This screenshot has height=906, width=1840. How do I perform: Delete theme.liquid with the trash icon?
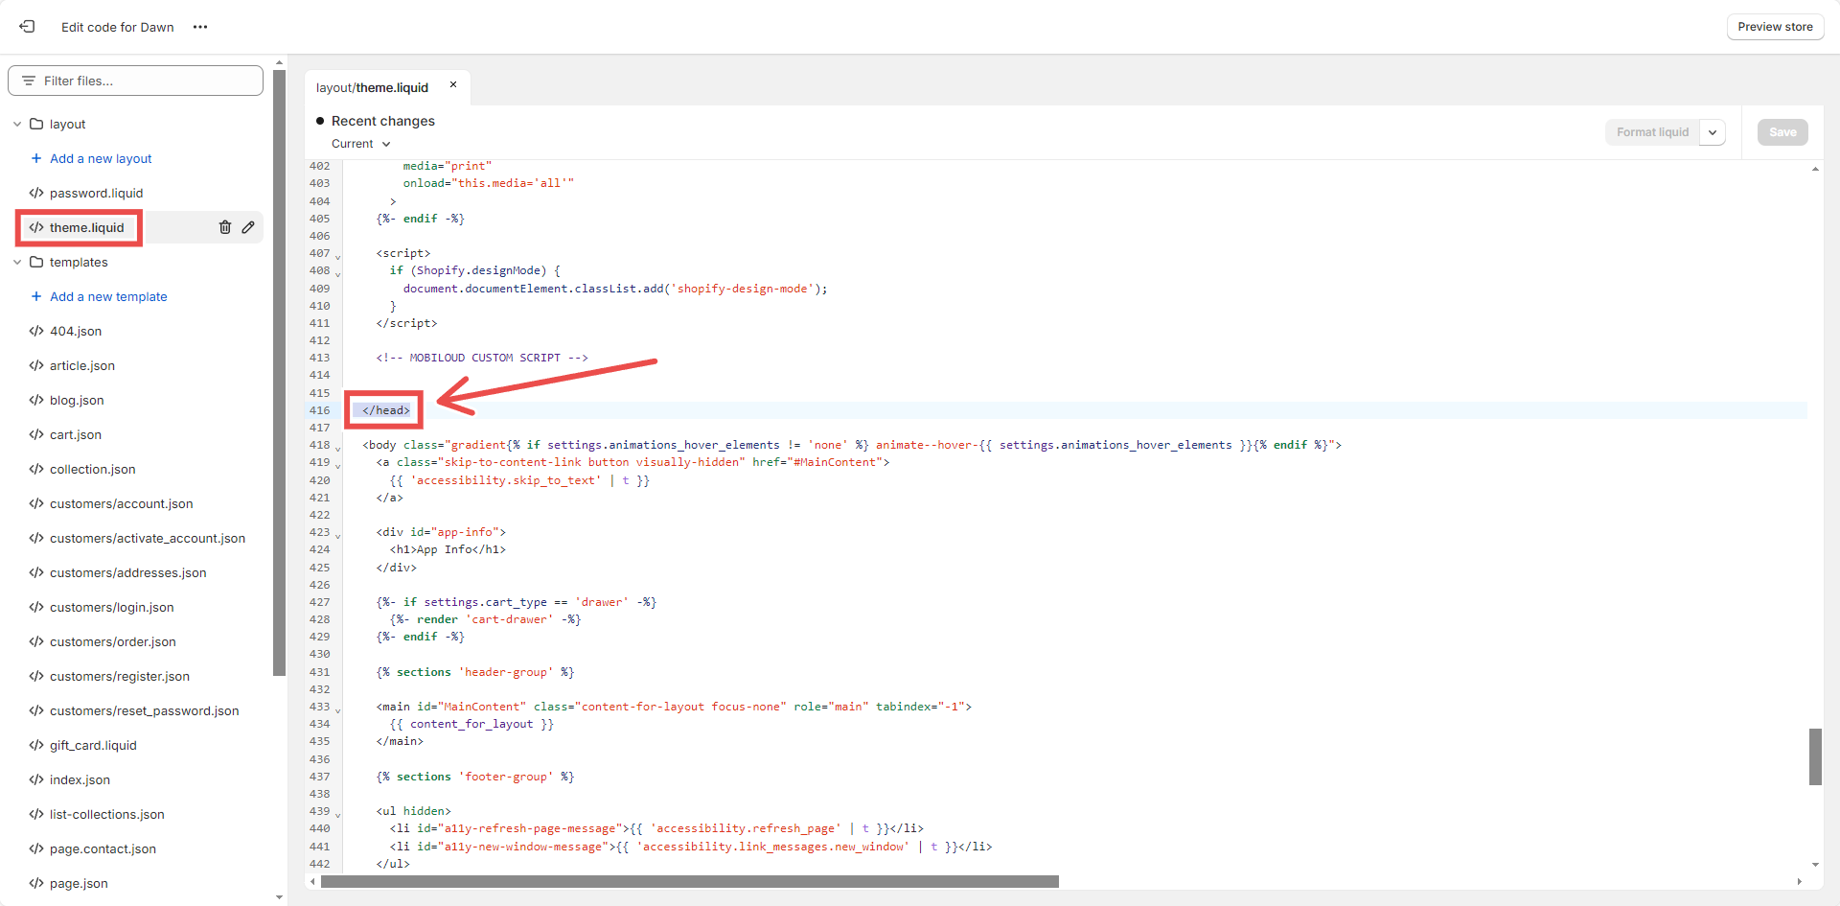[x=225, y=227]
